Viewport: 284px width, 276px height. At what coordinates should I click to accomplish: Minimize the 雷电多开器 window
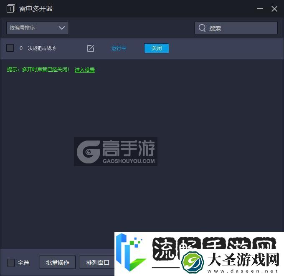click(x=260, y=9)
